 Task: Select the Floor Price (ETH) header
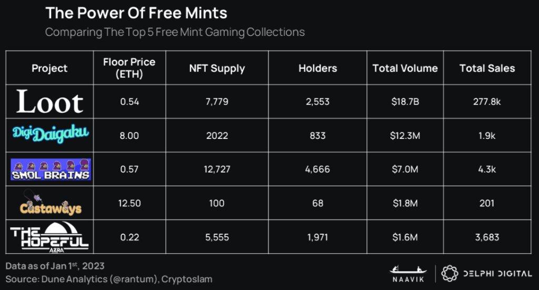pyautogui.click(x=129, y=68)
